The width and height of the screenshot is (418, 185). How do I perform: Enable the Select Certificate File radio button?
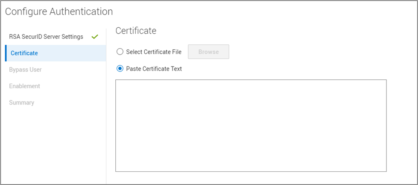(x=120, y=52)
